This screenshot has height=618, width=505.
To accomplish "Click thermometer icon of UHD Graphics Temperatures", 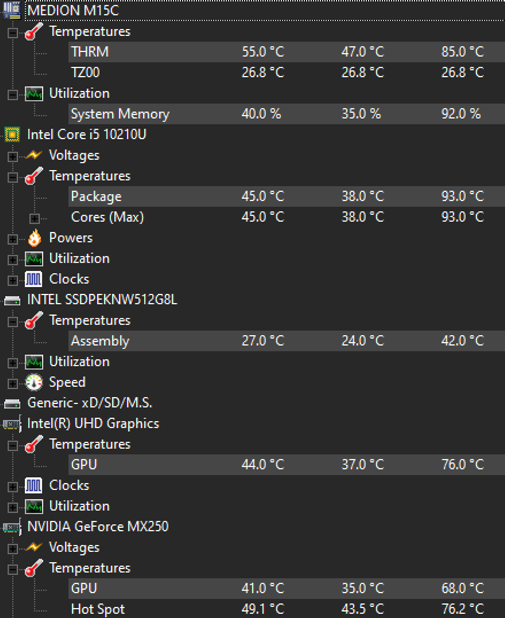I will (33, 444).
